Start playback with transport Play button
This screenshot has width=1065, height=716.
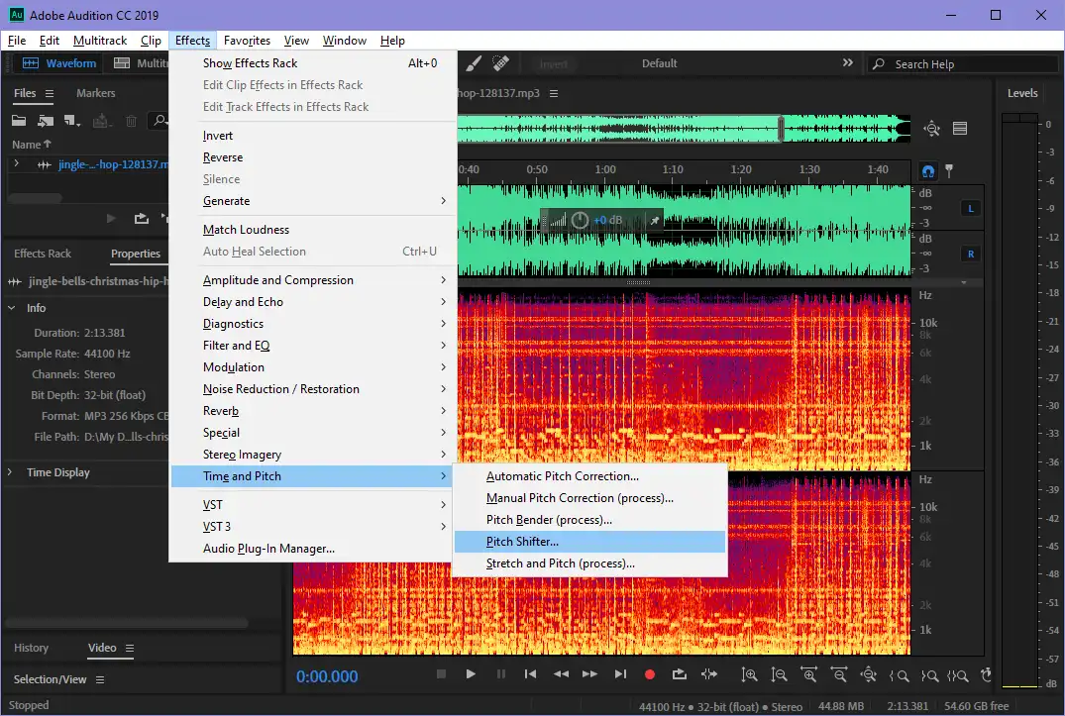point(470,674)
